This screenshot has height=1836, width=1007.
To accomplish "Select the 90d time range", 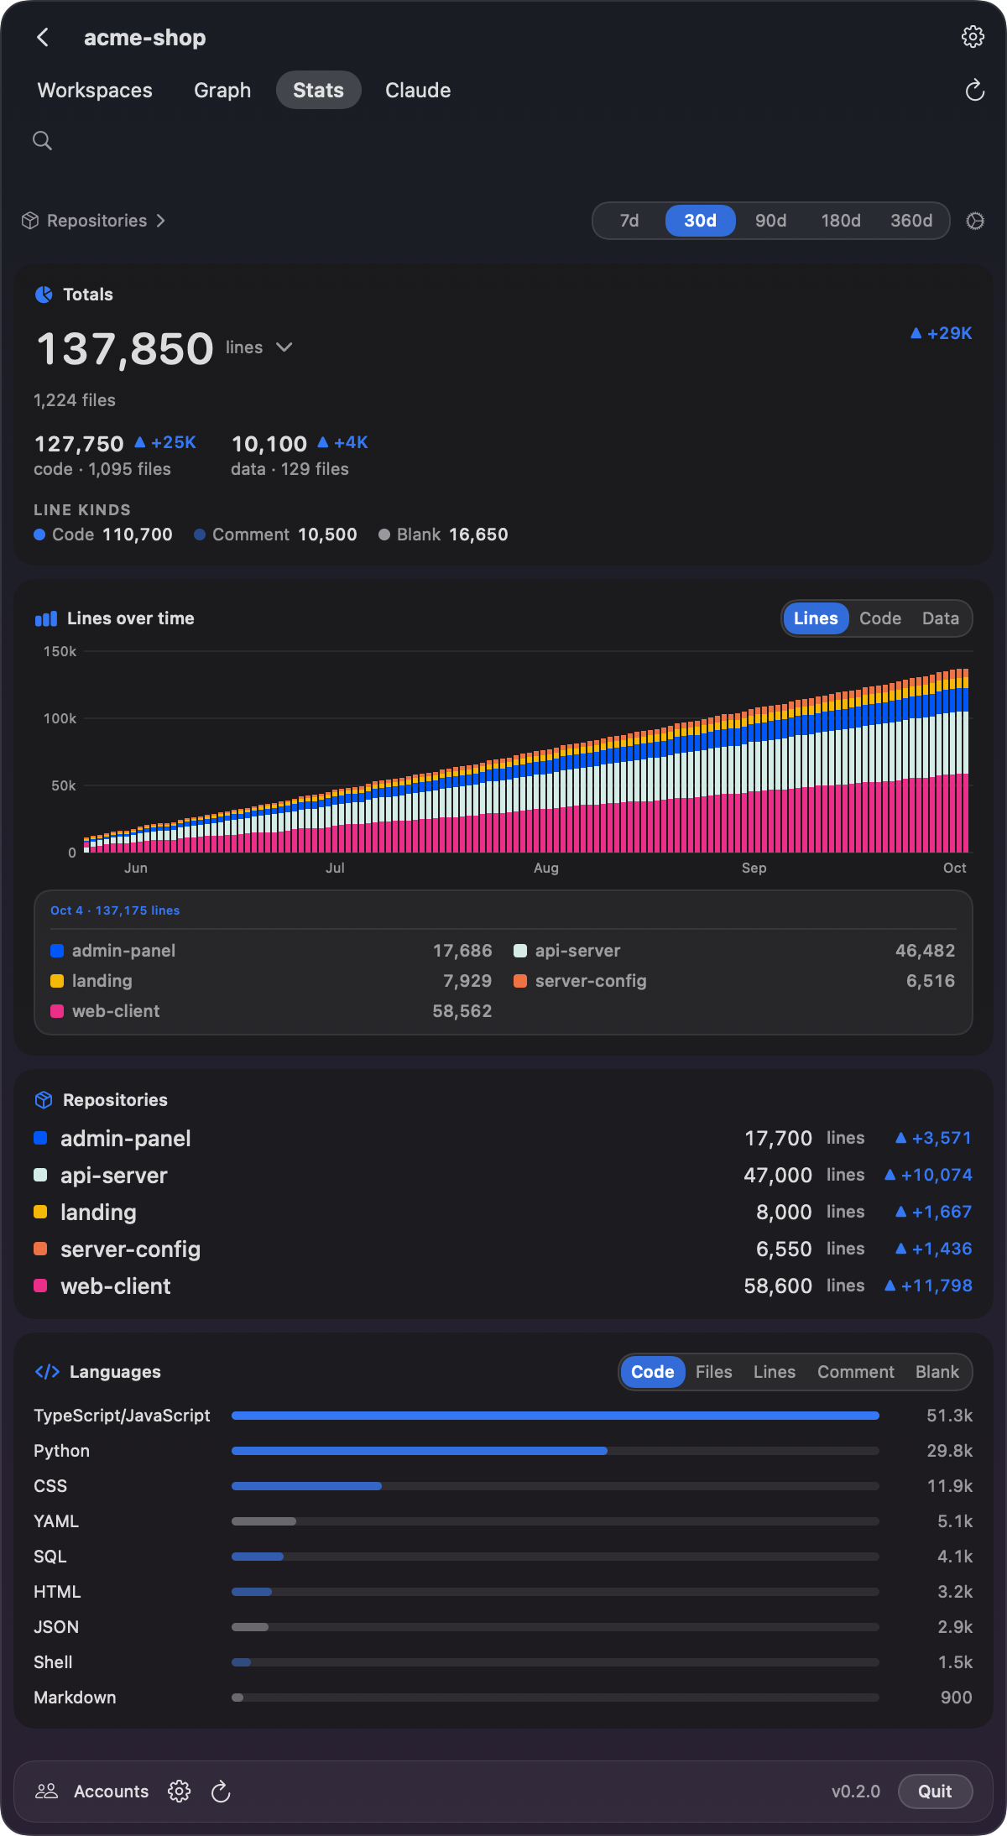I will (771, 221).
